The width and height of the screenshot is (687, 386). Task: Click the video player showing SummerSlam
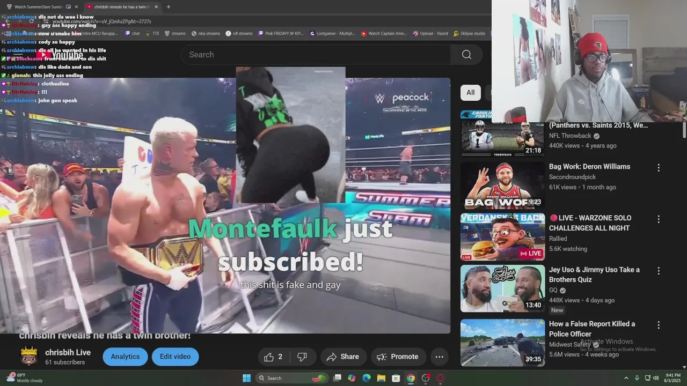click(x=225, y=205)
